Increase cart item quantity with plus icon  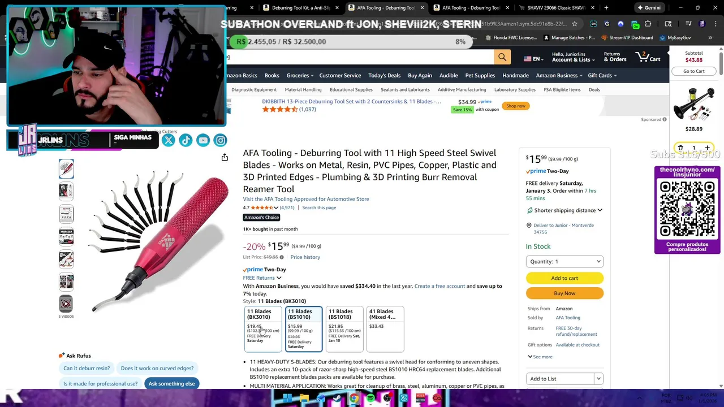tap(707, 148)
